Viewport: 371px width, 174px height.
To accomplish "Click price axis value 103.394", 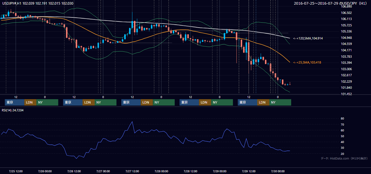I will (347, 63).
